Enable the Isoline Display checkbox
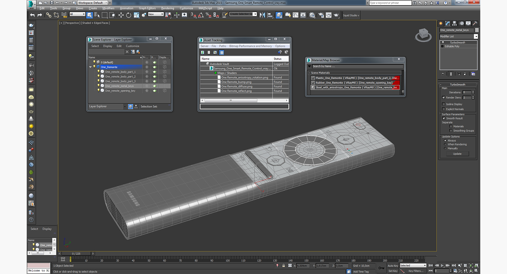Screen dimensions: 507x274 pyautogui.click(x=444, y=104)
